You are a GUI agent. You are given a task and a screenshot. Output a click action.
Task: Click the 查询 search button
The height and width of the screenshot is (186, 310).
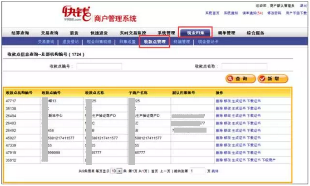[x=241, y=79]
